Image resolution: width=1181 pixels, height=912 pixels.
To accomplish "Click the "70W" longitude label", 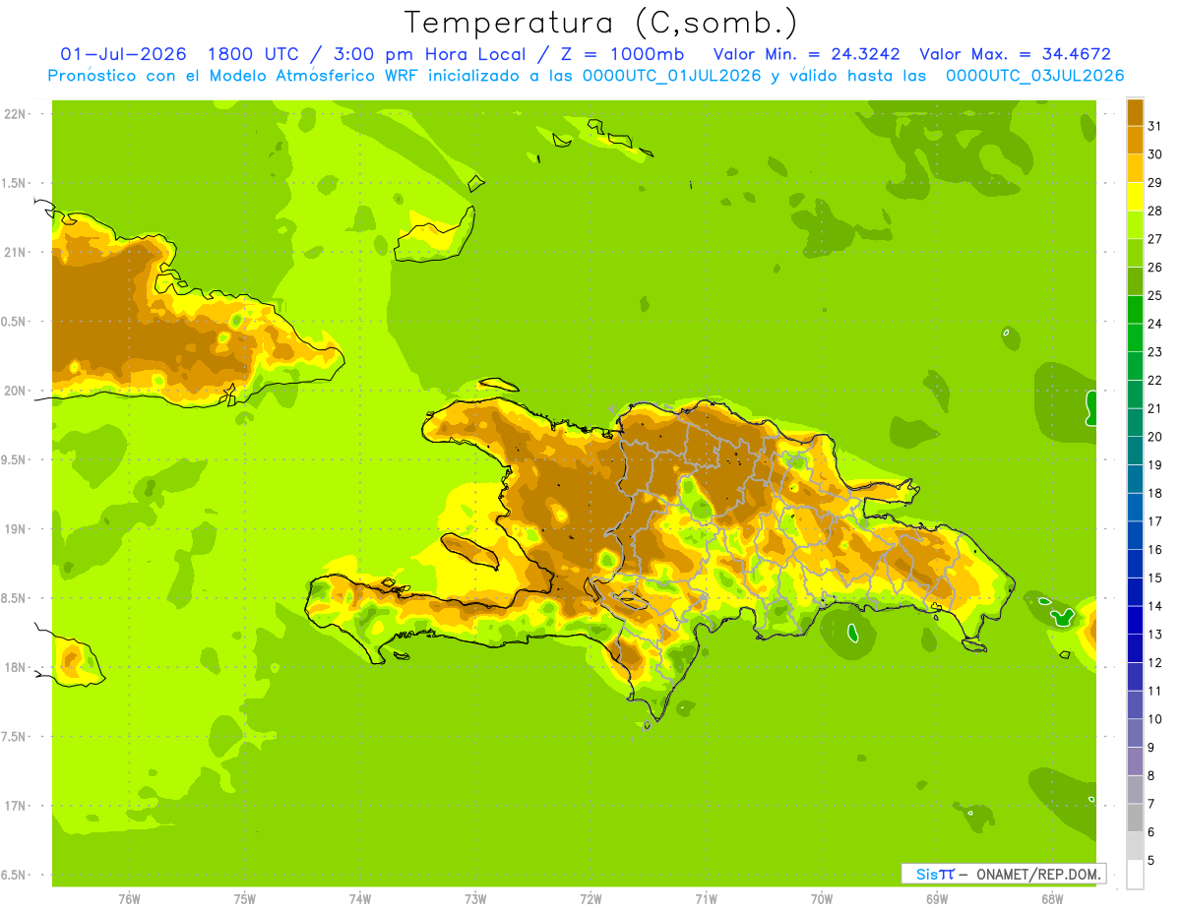I will 821,899.
